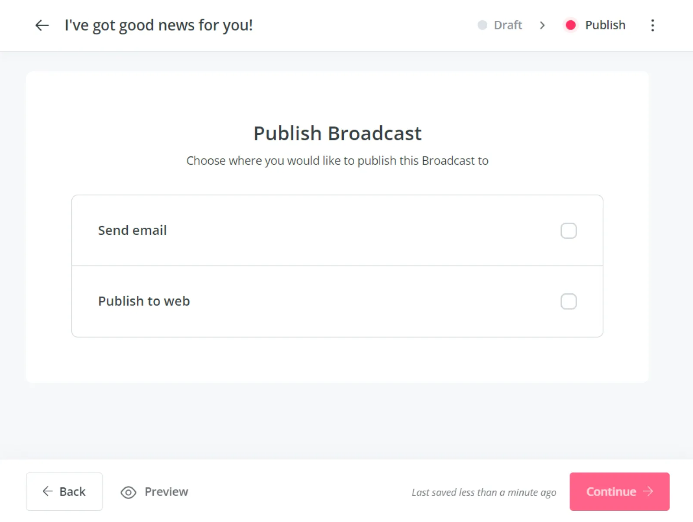Enable the Send email checkbox
Image resolution: width=693 pixels, height=522 pixels.
[x=568, y=230]
